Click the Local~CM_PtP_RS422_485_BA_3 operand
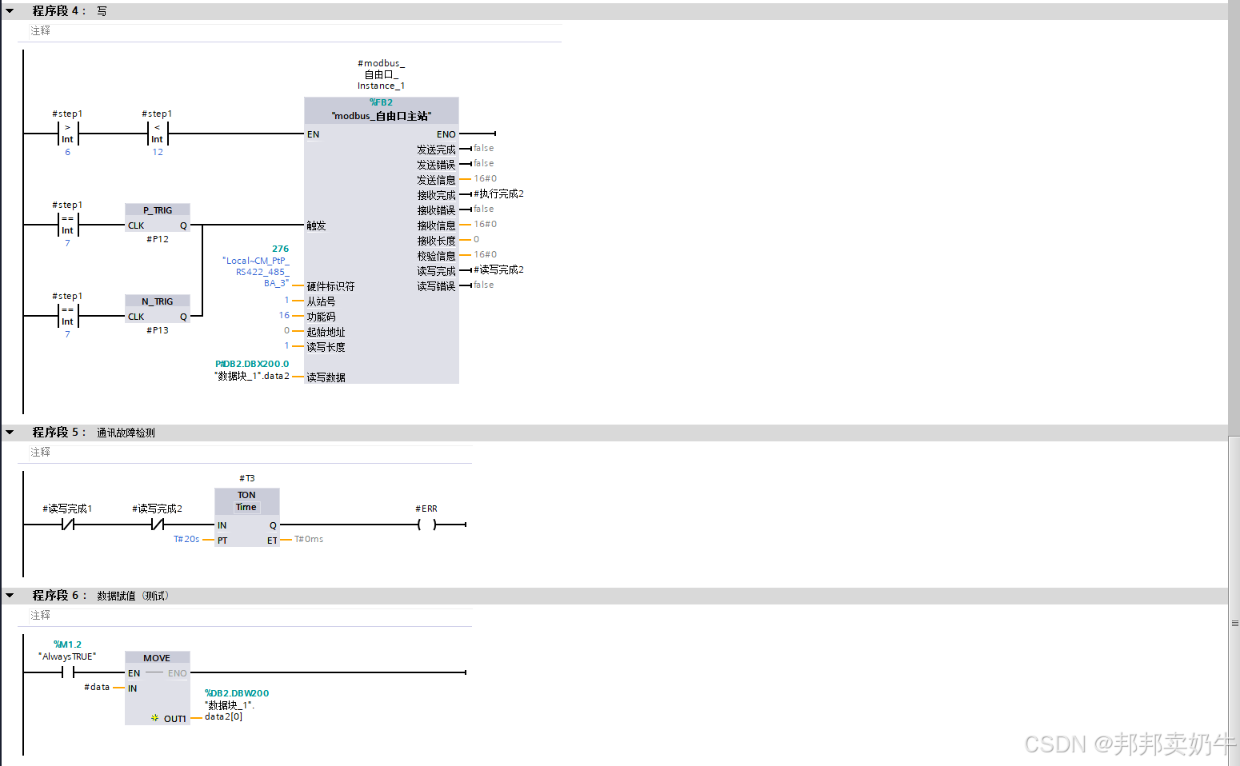Image resolution: width=1240 pixels, height=766 pixels. click(256, 272)
